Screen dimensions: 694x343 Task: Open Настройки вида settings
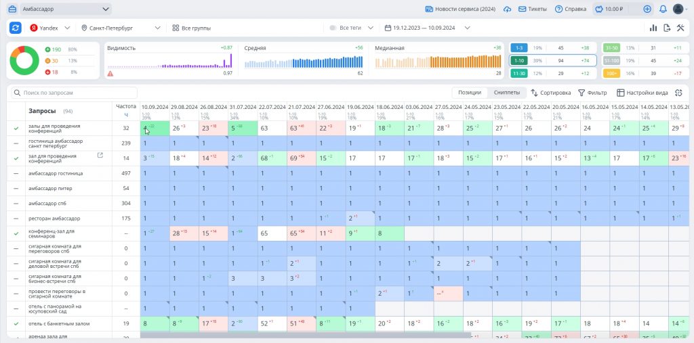(642, 93)
